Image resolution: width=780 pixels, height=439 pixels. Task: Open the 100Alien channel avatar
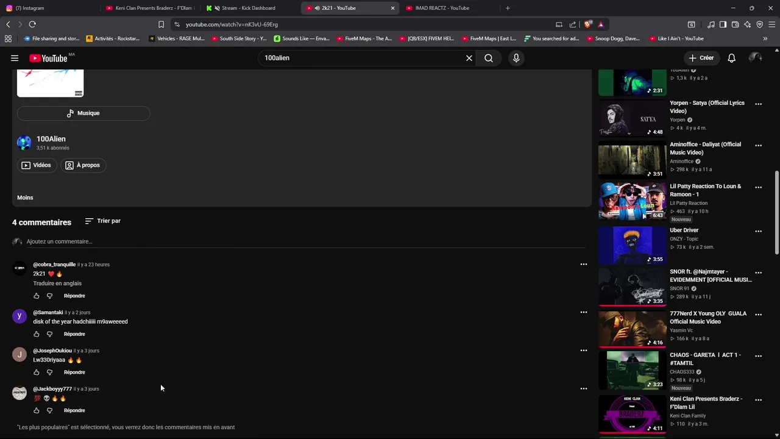coord(24,143)
